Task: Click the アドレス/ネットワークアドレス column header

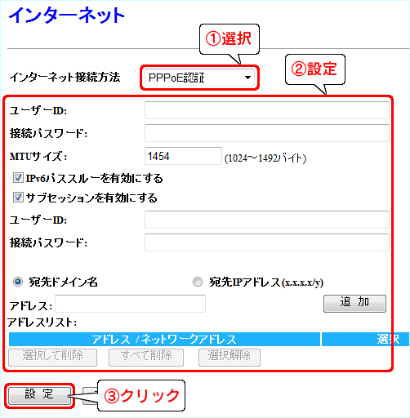Action: click(164, 339)
